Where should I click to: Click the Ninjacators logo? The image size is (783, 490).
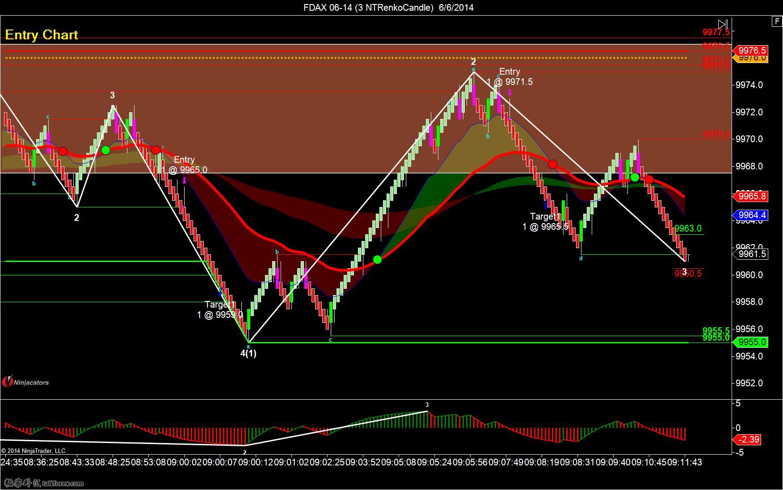(x=25, y=382)
